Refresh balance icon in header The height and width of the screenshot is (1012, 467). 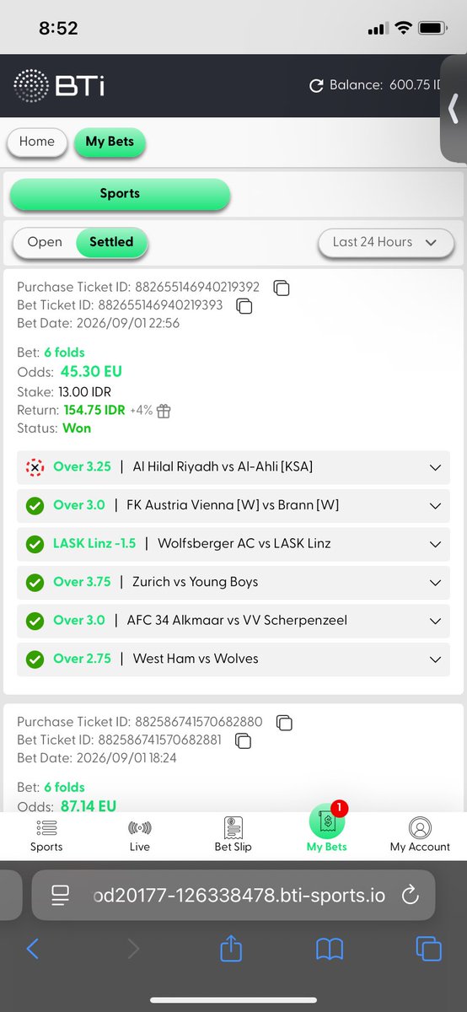[x=317, y=85]
